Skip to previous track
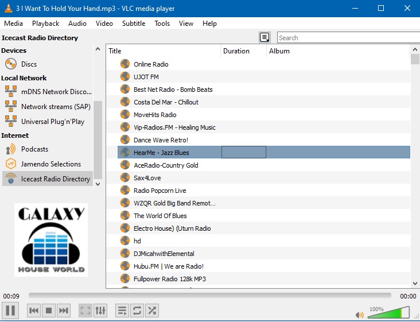Screen dimensions: 420x322 click(34, 311)
